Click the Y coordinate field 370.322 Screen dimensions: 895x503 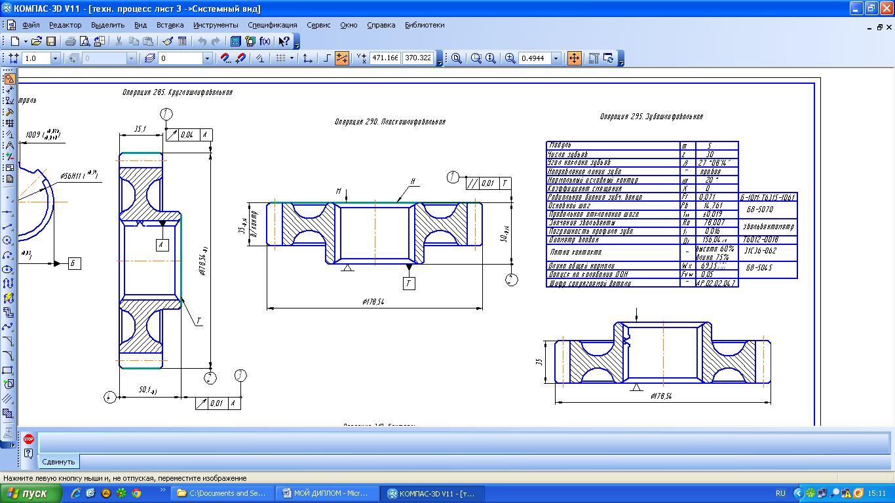[x=418, y=58]
